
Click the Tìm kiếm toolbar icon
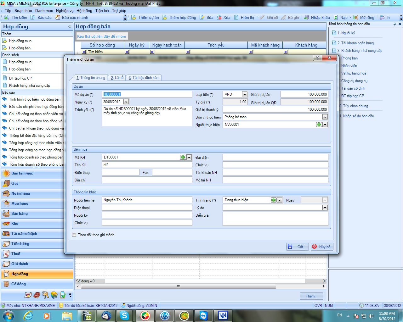point(16,18)
